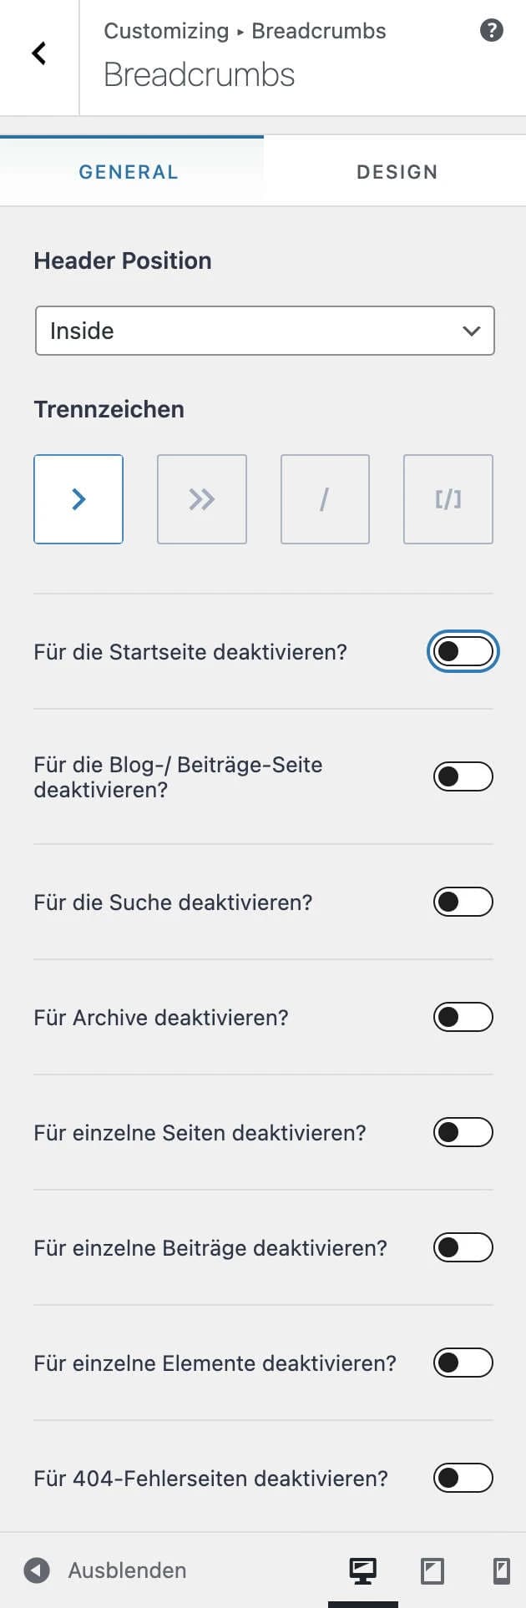The image size is (526, 1608).
Task: Open the General tab
Action: pos(129,172)
